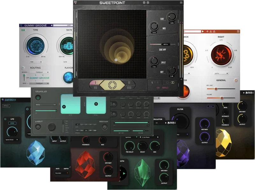
Task: Adjust the Ambient noise type vertical slider
Action: click(63, 126)
